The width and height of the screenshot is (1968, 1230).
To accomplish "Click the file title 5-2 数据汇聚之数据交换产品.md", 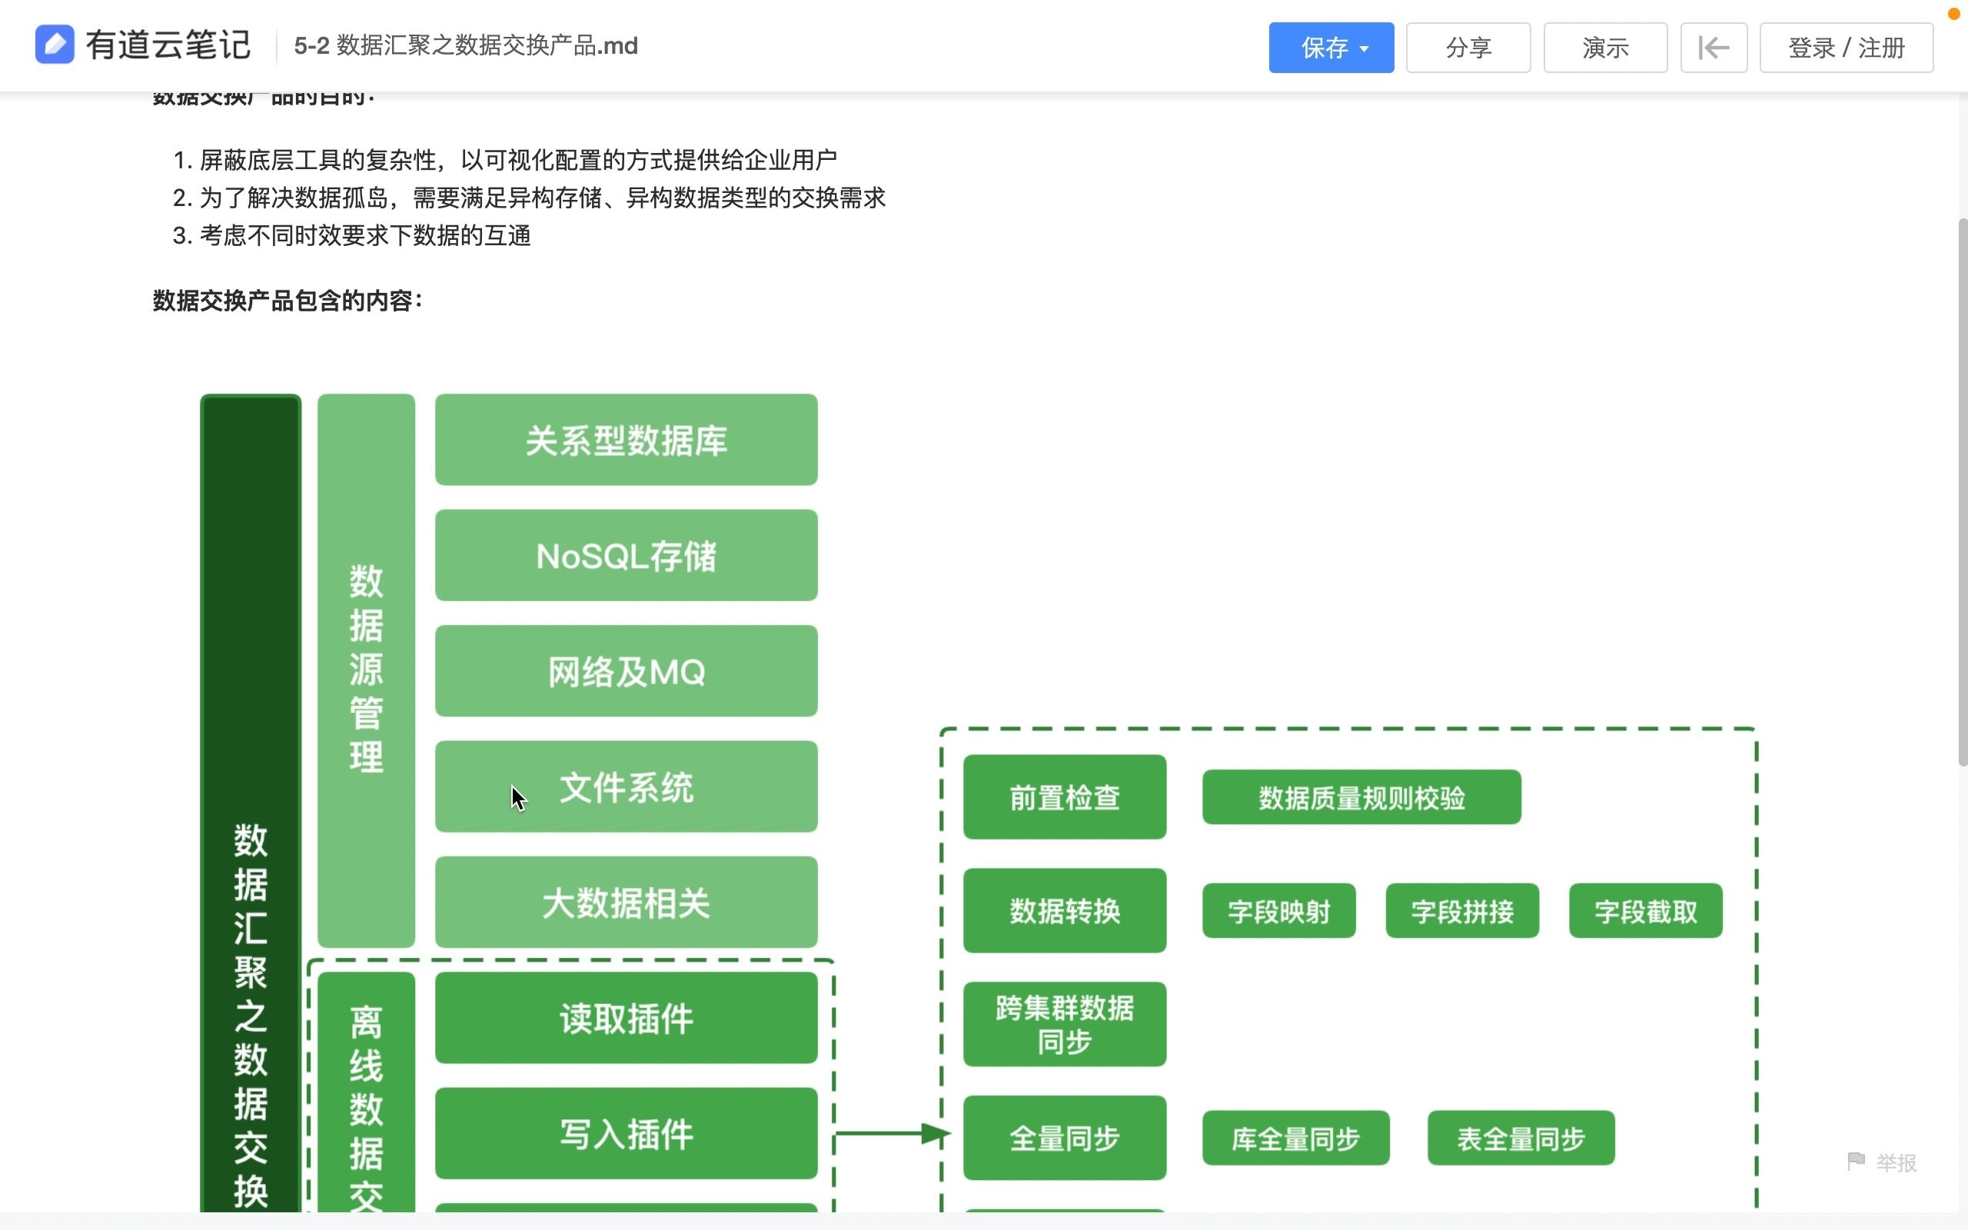I will 466,45.
